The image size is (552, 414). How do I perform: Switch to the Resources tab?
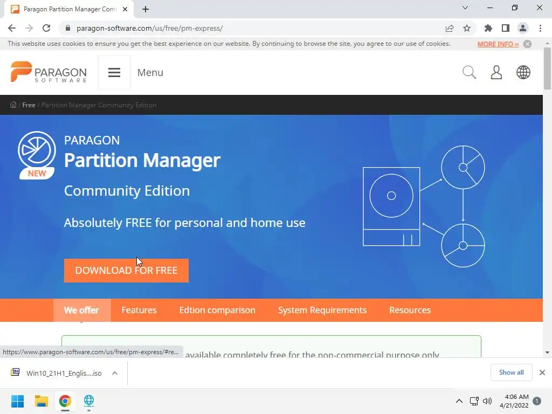tap(410, 310)
